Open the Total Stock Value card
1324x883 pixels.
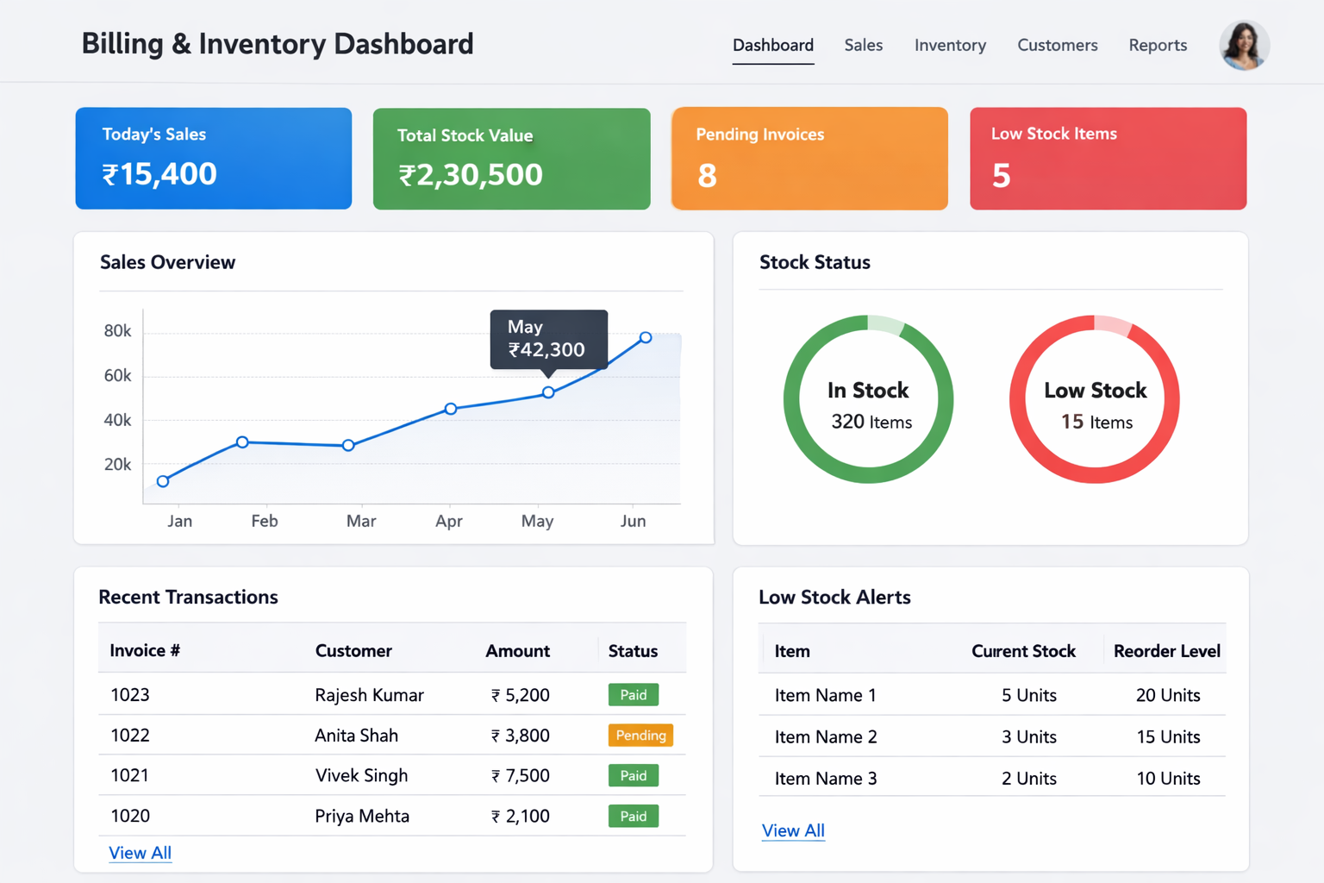[511, 159]
